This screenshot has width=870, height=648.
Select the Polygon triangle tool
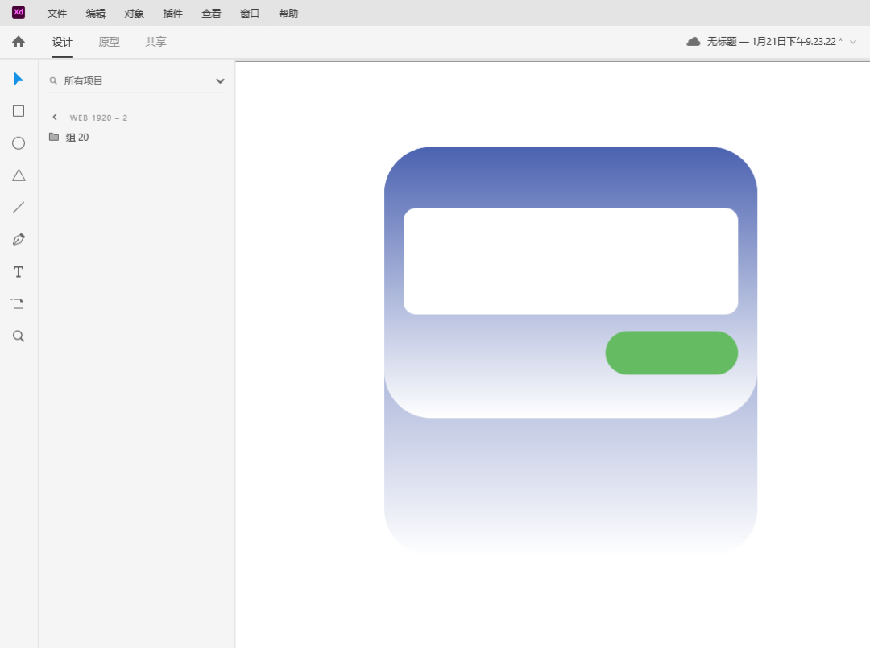pyautogui.click(x=19, y=175)
